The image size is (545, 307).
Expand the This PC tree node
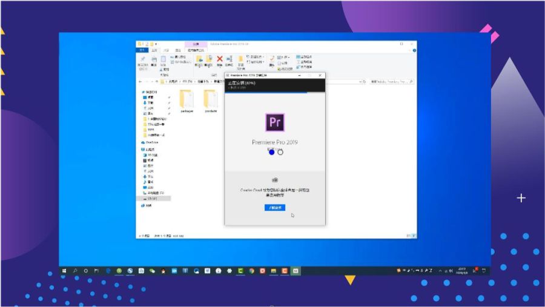(x=140, y=149)
